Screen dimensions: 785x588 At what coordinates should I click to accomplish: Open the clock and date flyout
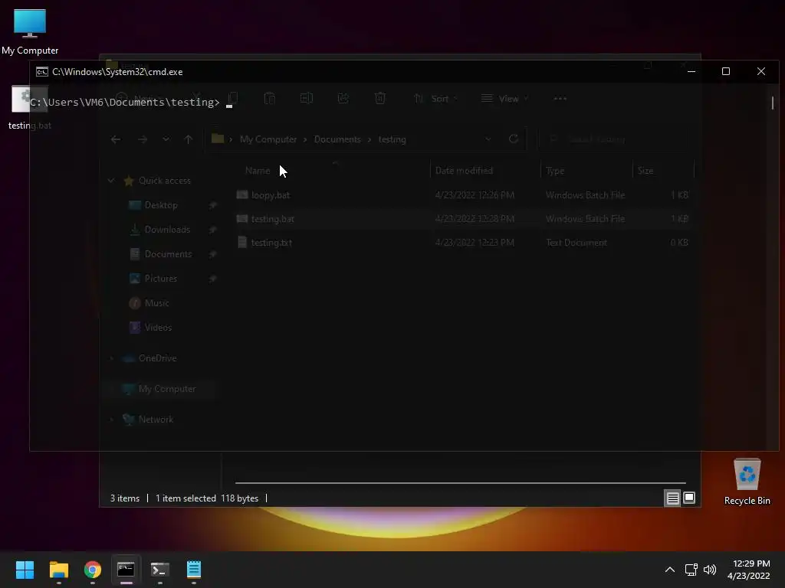(748, 570)
